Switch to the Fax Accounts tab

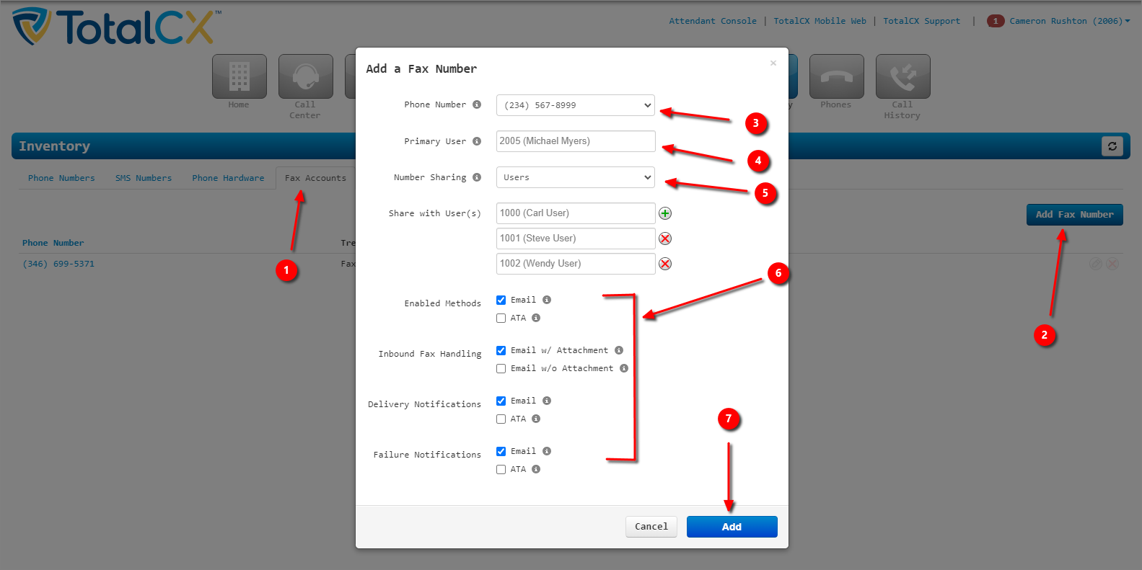point(315,178)
